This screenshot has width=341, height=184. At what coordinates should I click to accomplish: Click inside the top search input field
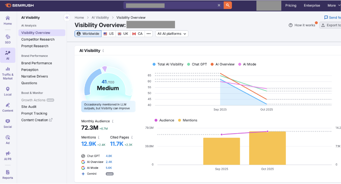click(x=169, y=5)
